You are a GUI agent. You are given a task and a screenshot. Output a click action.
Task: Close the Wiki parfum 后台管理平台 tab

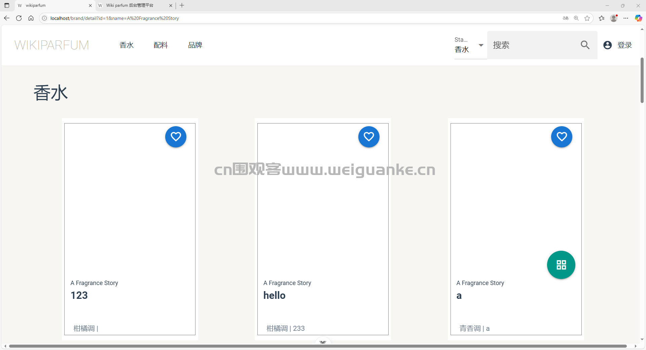tap(171, 5)
